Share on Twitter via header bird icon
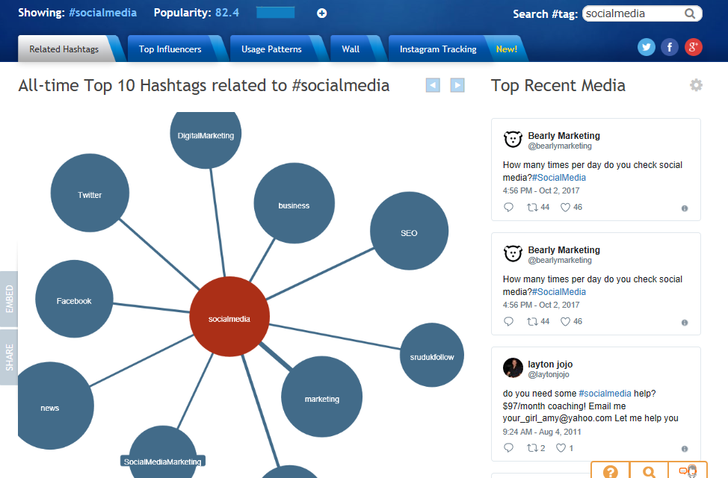 (647, 47)
